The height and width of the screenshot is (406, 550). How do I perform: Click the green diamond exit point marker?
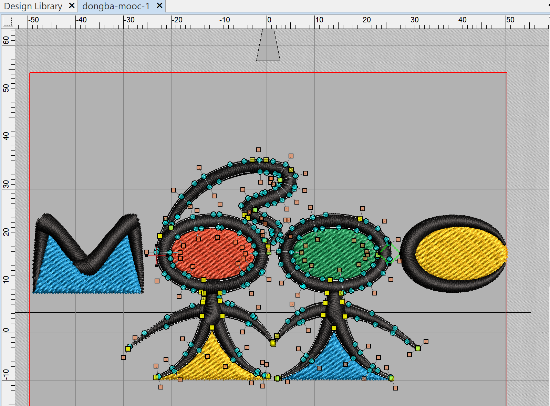(390, 253)
